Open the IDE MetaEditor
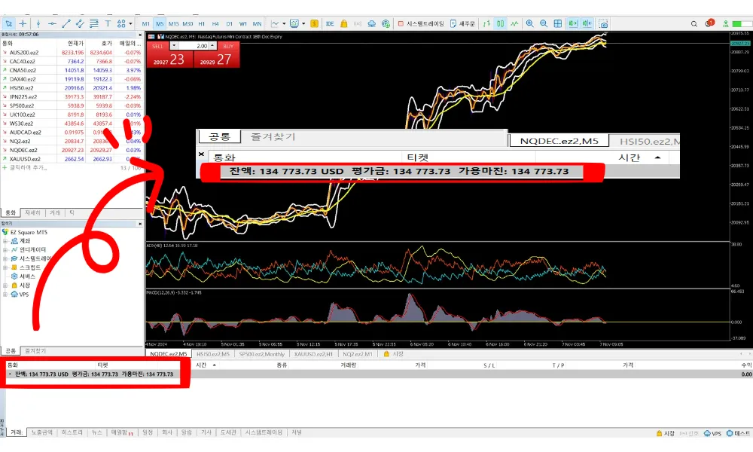 click(x=330, y=23)
